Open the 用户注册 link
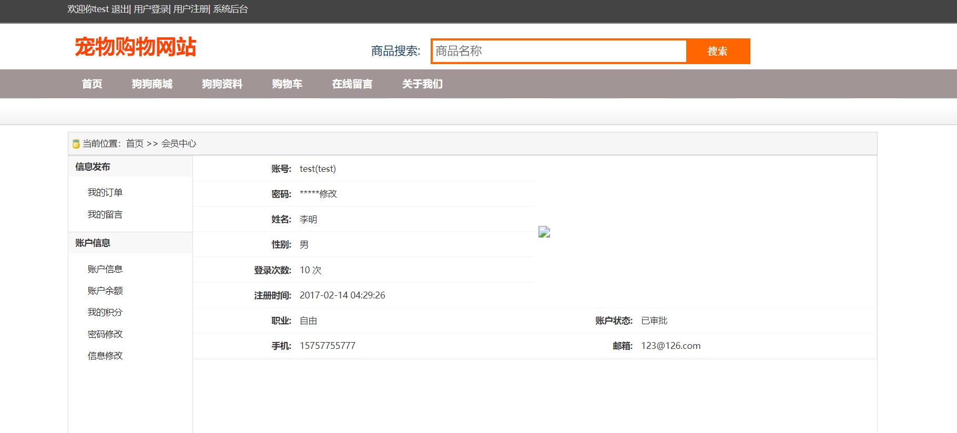957x433 pixels. coord(191,9)
